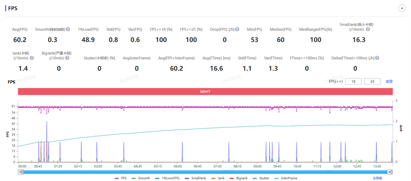Click help icon beside Delta(FTime)>100ms
411x181 pixels.
tap(377, 58)
